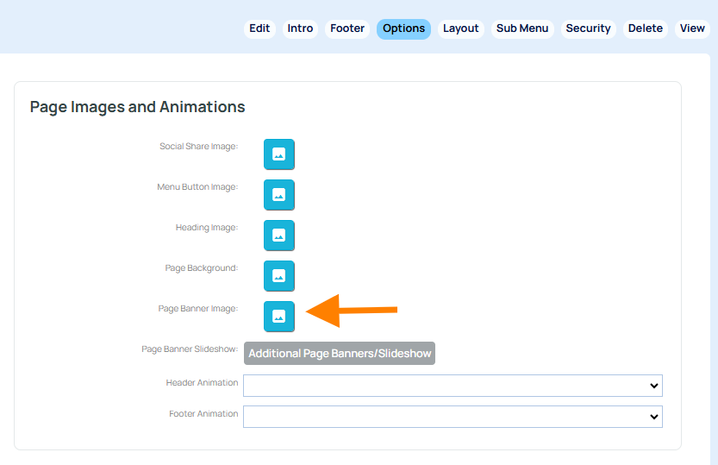This screenshot has height=465, width=718.
Task: Click the Social Share Image picker icon
Action: (x=278, y=154)
